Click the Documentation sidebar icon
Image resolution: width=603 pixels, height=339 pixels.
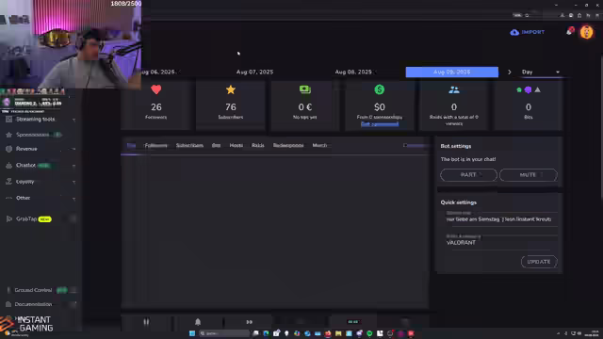[x=8, y=304]
